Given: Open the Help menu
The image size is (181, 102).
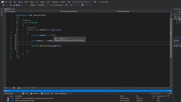Looking at the screenshot, I should pyautogui.click(x=69, y=2).
